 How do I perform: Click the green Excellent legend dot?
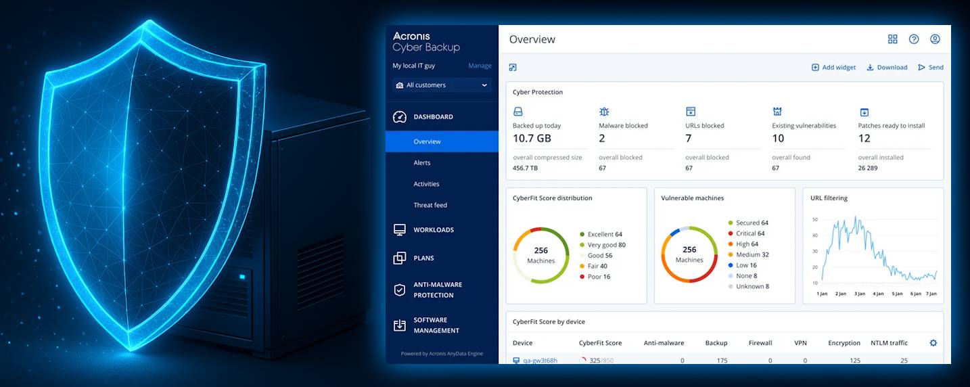pyautogui.click(x=582, y=235)
